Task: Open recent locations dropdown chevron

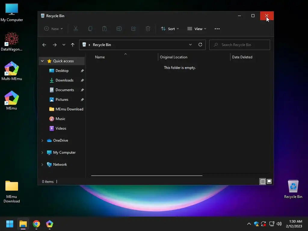Action: (64, 45)
